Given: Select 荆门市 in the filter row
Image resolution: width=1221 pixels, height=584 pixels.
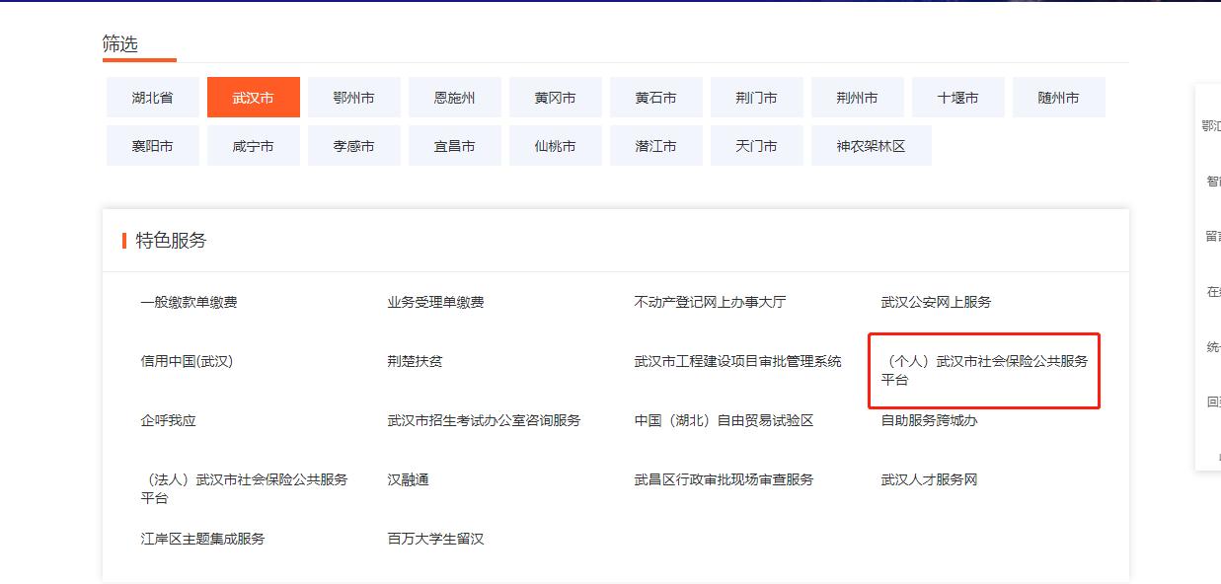Looking at the screenshot, I should 756,97.
